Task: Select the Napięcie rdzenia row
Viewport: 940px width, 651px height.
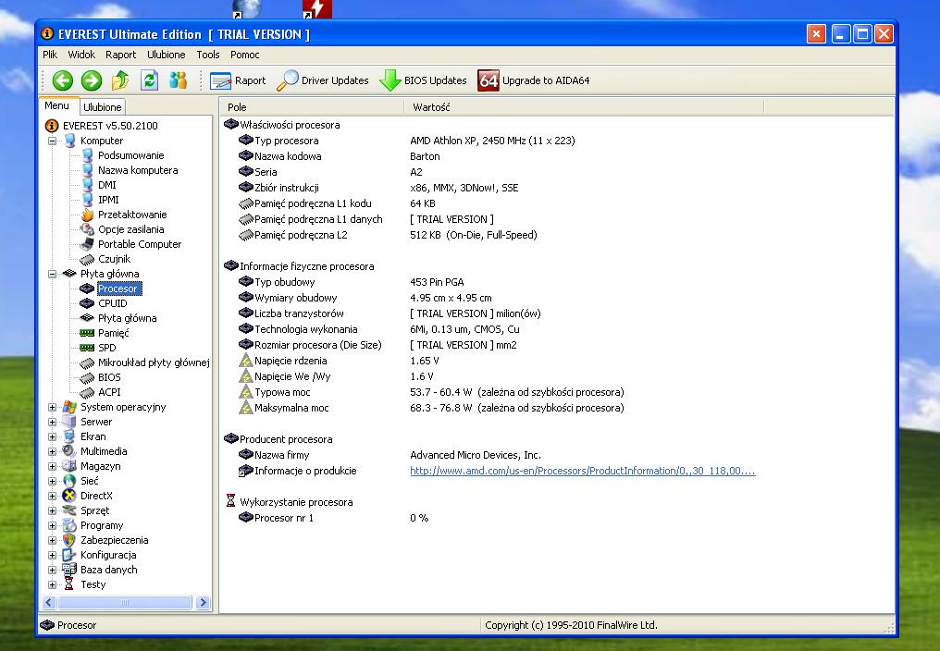Action: [340, 361]
